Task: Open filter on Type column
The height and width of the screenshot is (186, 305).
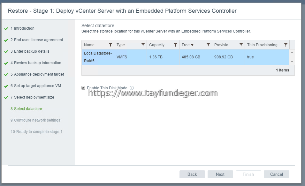Action: pos(143,45)
